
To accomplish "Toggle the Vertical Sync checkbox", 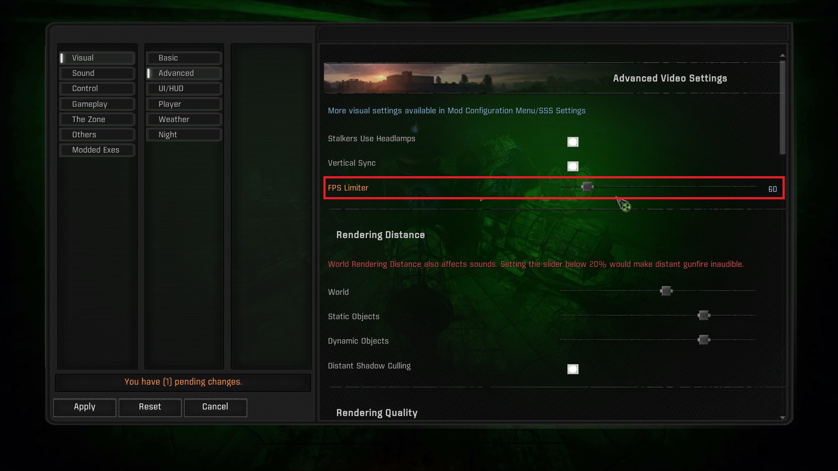I will [x=573, y=167].
